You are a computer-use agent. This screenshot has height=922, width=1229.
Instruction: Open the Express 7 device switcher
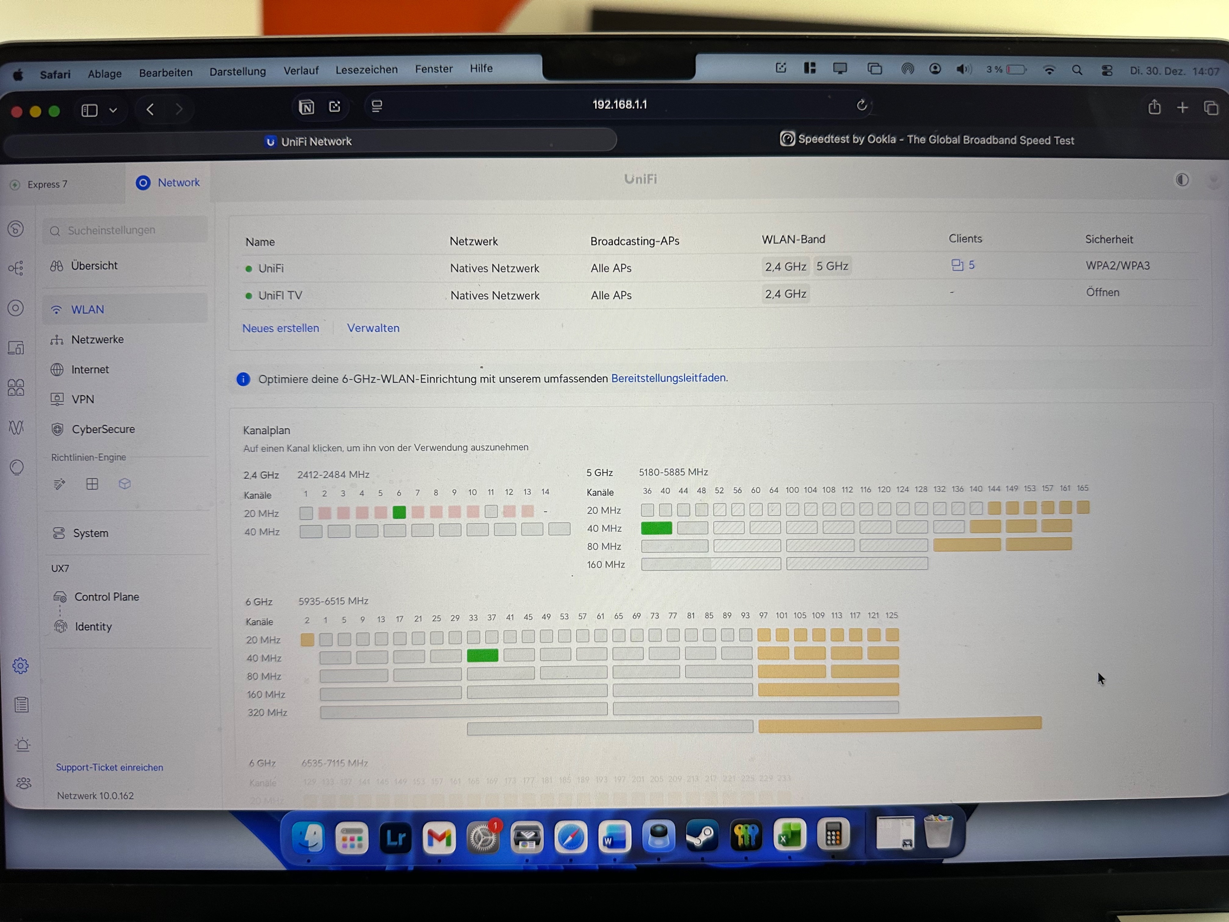click(x=47, y=184)
